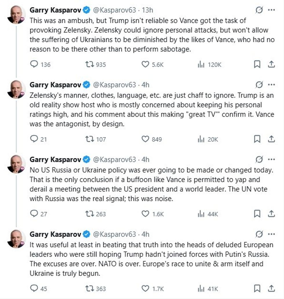Share the tweet with 44K views
284x299 pixels.
[271, 214]
